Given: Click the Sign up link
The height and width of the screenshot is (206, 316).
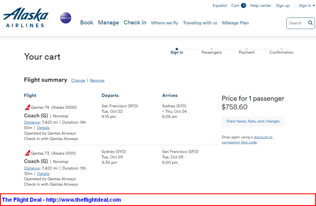Looking at the screenshot, I should pyautogui.click(x=283, y=6).
